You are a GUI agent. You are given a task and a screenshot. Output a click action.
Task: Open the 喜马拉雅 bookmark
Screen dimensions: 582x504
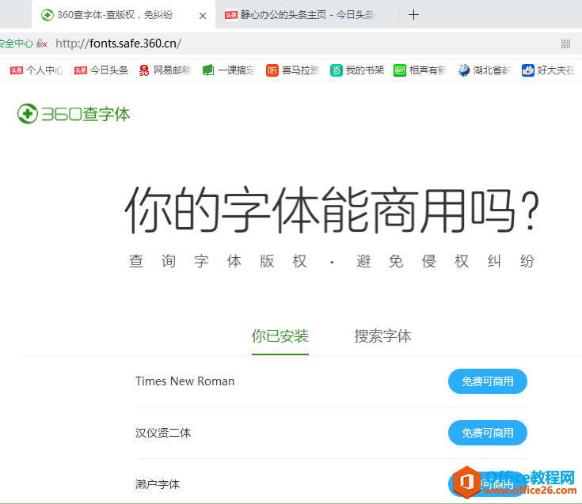tap(292, 70)
